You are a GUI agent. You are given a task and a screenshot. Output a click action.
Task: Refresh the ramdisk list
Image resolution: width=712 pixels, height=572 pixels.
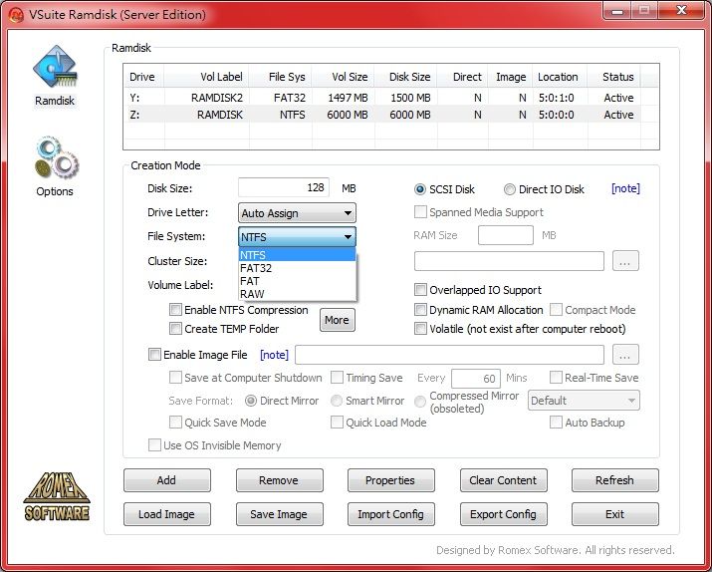[614, 480]
